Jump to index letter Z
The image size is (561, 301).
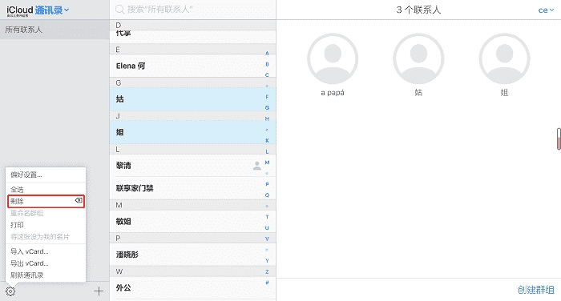tap(267, 271)
